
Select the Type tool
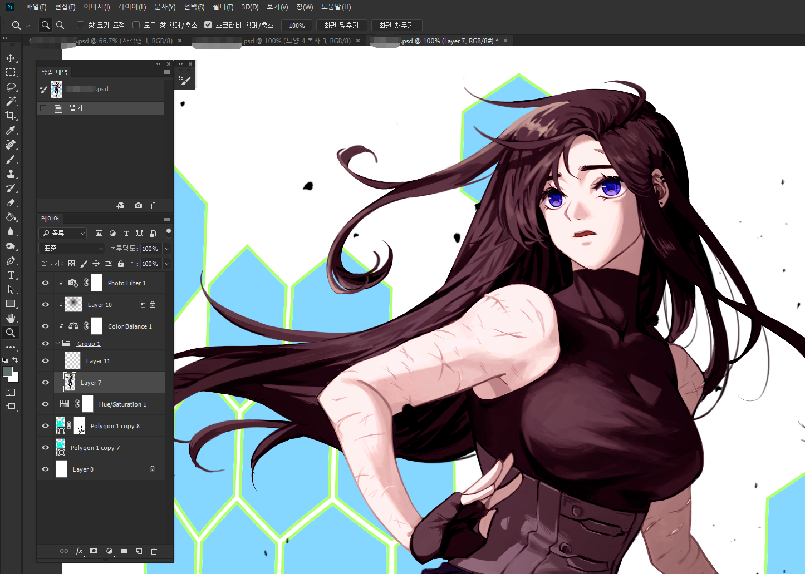point(11,275)
